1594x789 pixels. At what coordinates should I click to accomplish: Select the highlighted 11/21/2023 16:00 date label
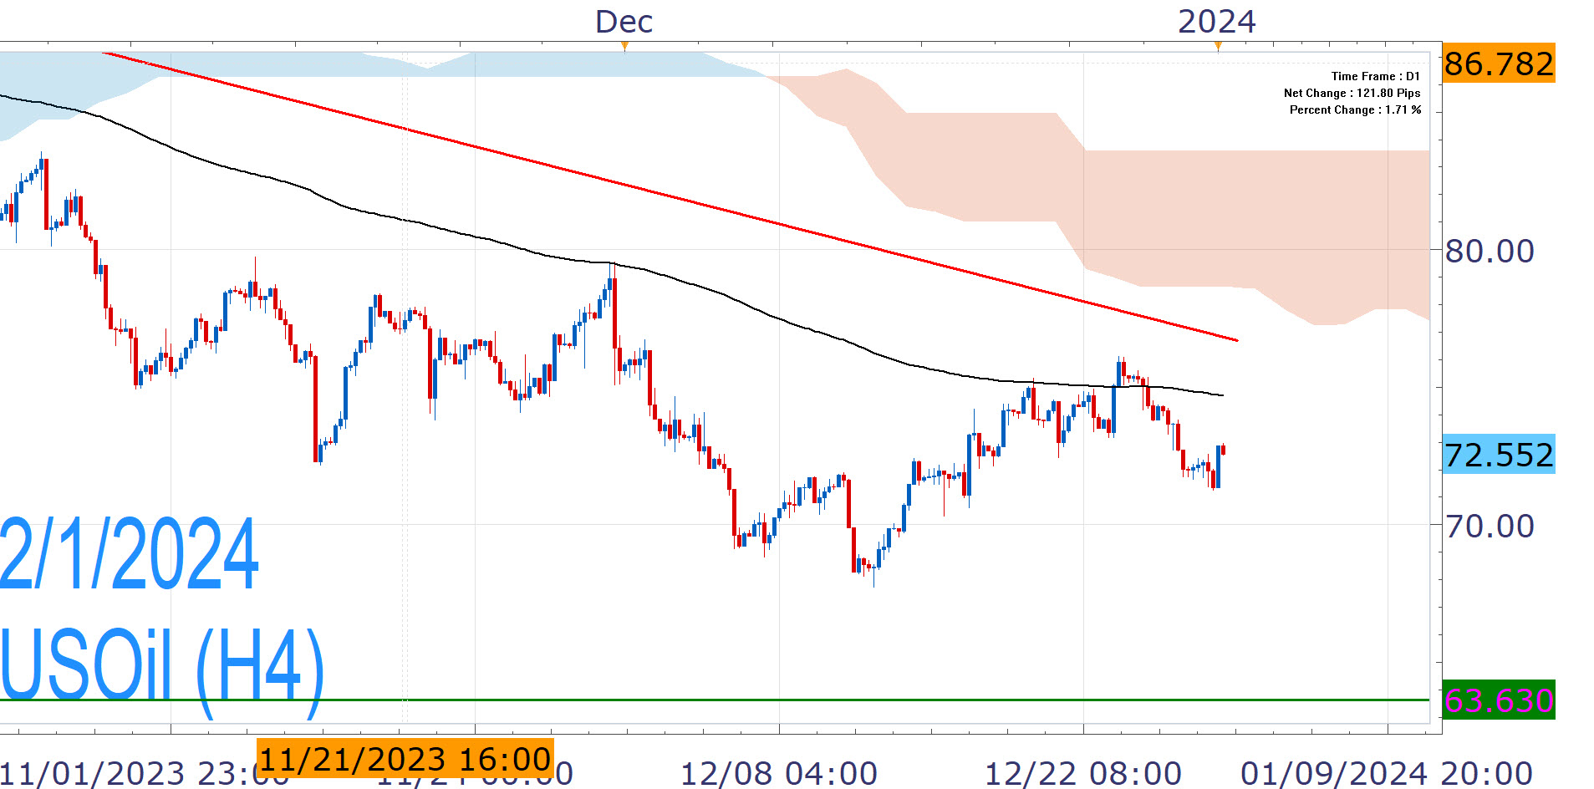tap(405, 759)
